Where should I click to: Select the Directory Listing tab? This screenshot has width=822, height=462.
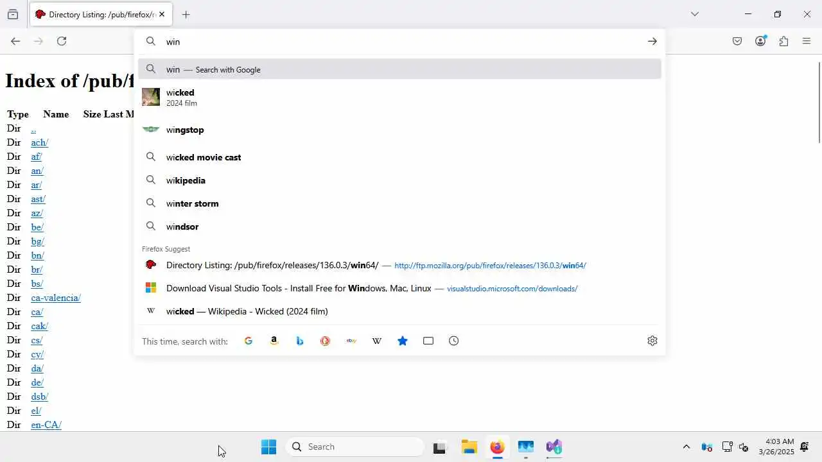coord(101,14)
